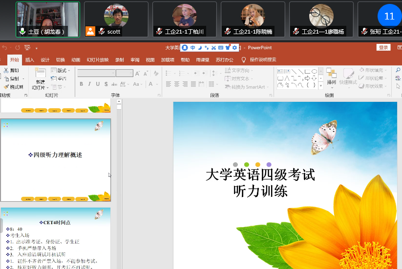Click the Cut (剪切) scissors icon
Image resolution: width=402 pixels, height=269 pixels.
(6, 71)
